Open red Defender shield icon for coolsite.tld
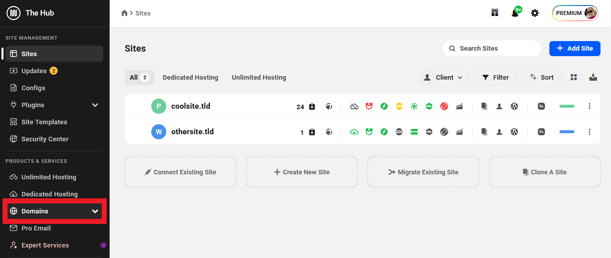 369,106
